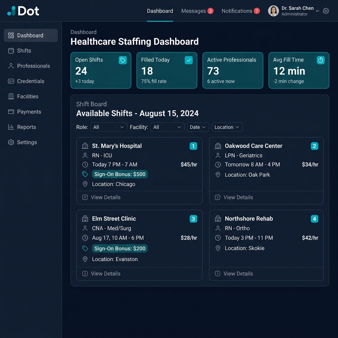Click building icon next to Northshore Rehab
This screenshot has height=338, width=338.
click(218, 219)
